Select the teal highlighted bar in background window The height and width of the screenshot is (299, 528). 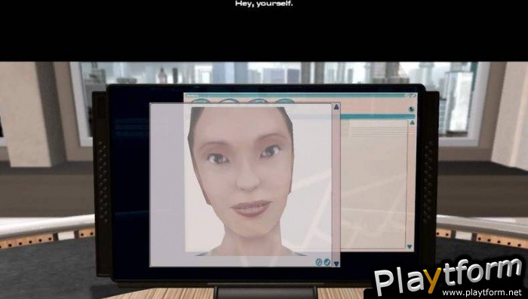coord(378,117)
